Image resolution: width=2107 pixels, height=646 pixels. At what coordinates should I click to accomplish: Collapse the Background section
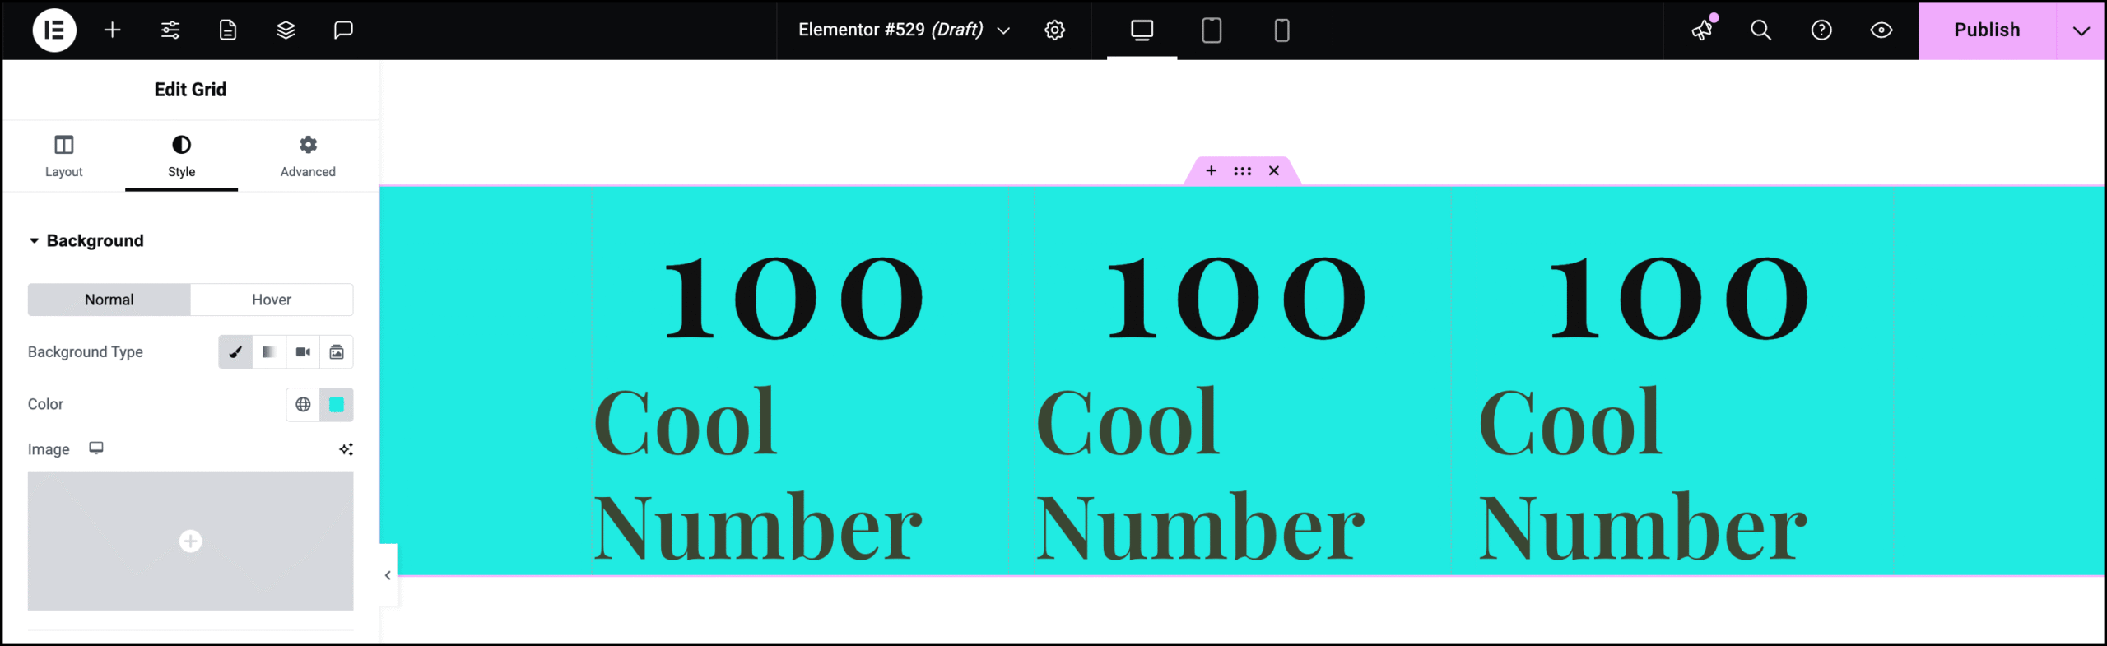[86, 240]
